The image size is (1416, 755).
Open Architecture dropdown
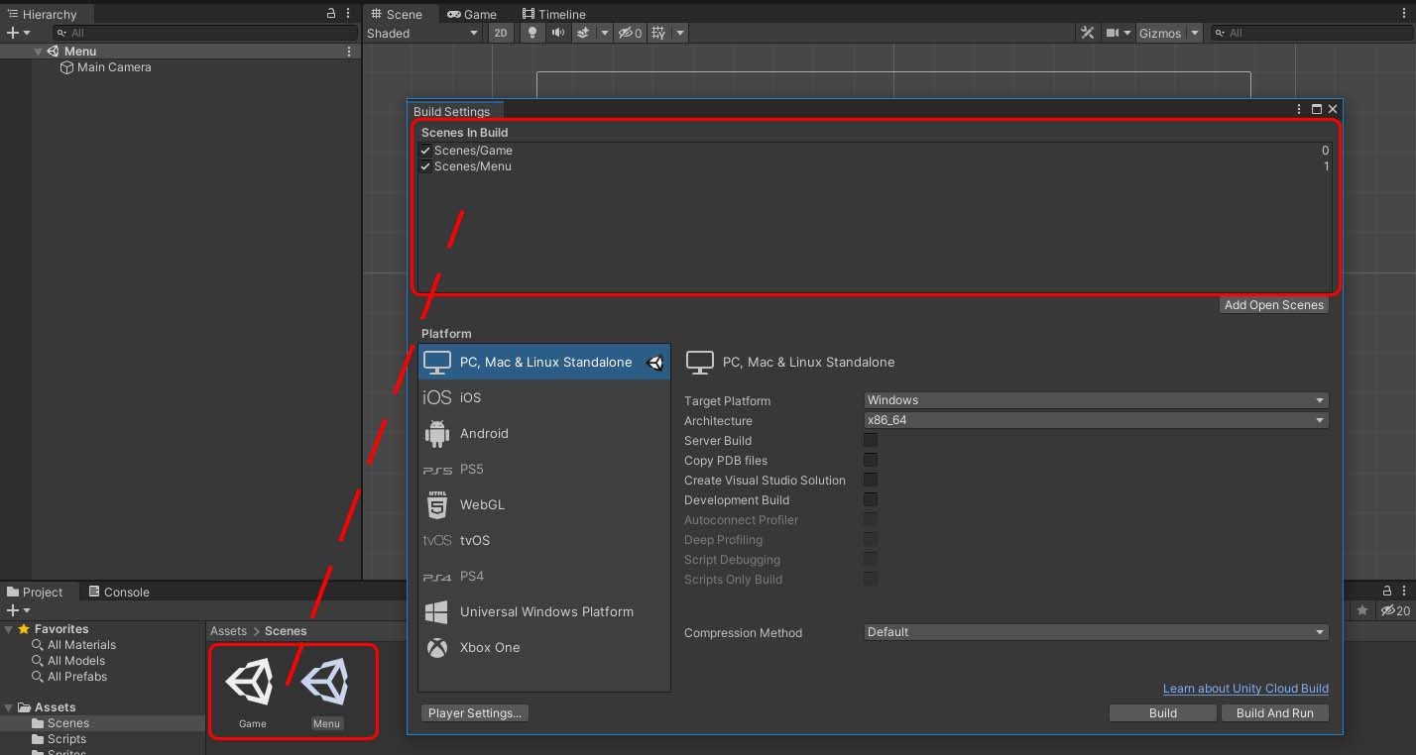1096,420
